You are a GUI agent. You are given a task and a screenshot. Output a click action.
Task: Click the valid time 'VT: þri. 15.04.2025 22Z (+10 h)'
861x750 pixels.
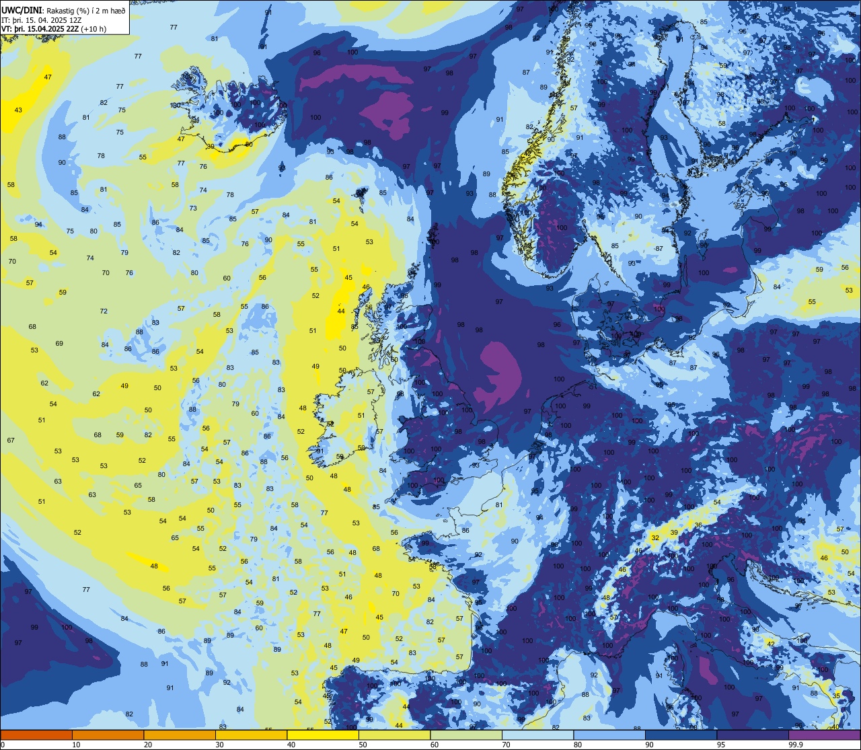(54, 29)
